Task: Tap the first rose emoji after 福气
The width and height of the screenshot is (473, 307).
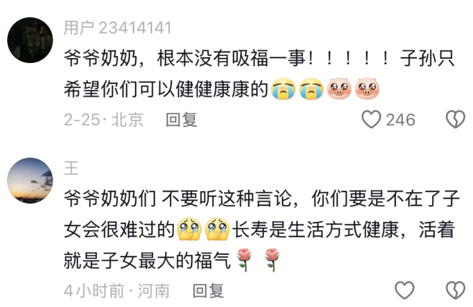Action: coord(244,260)
